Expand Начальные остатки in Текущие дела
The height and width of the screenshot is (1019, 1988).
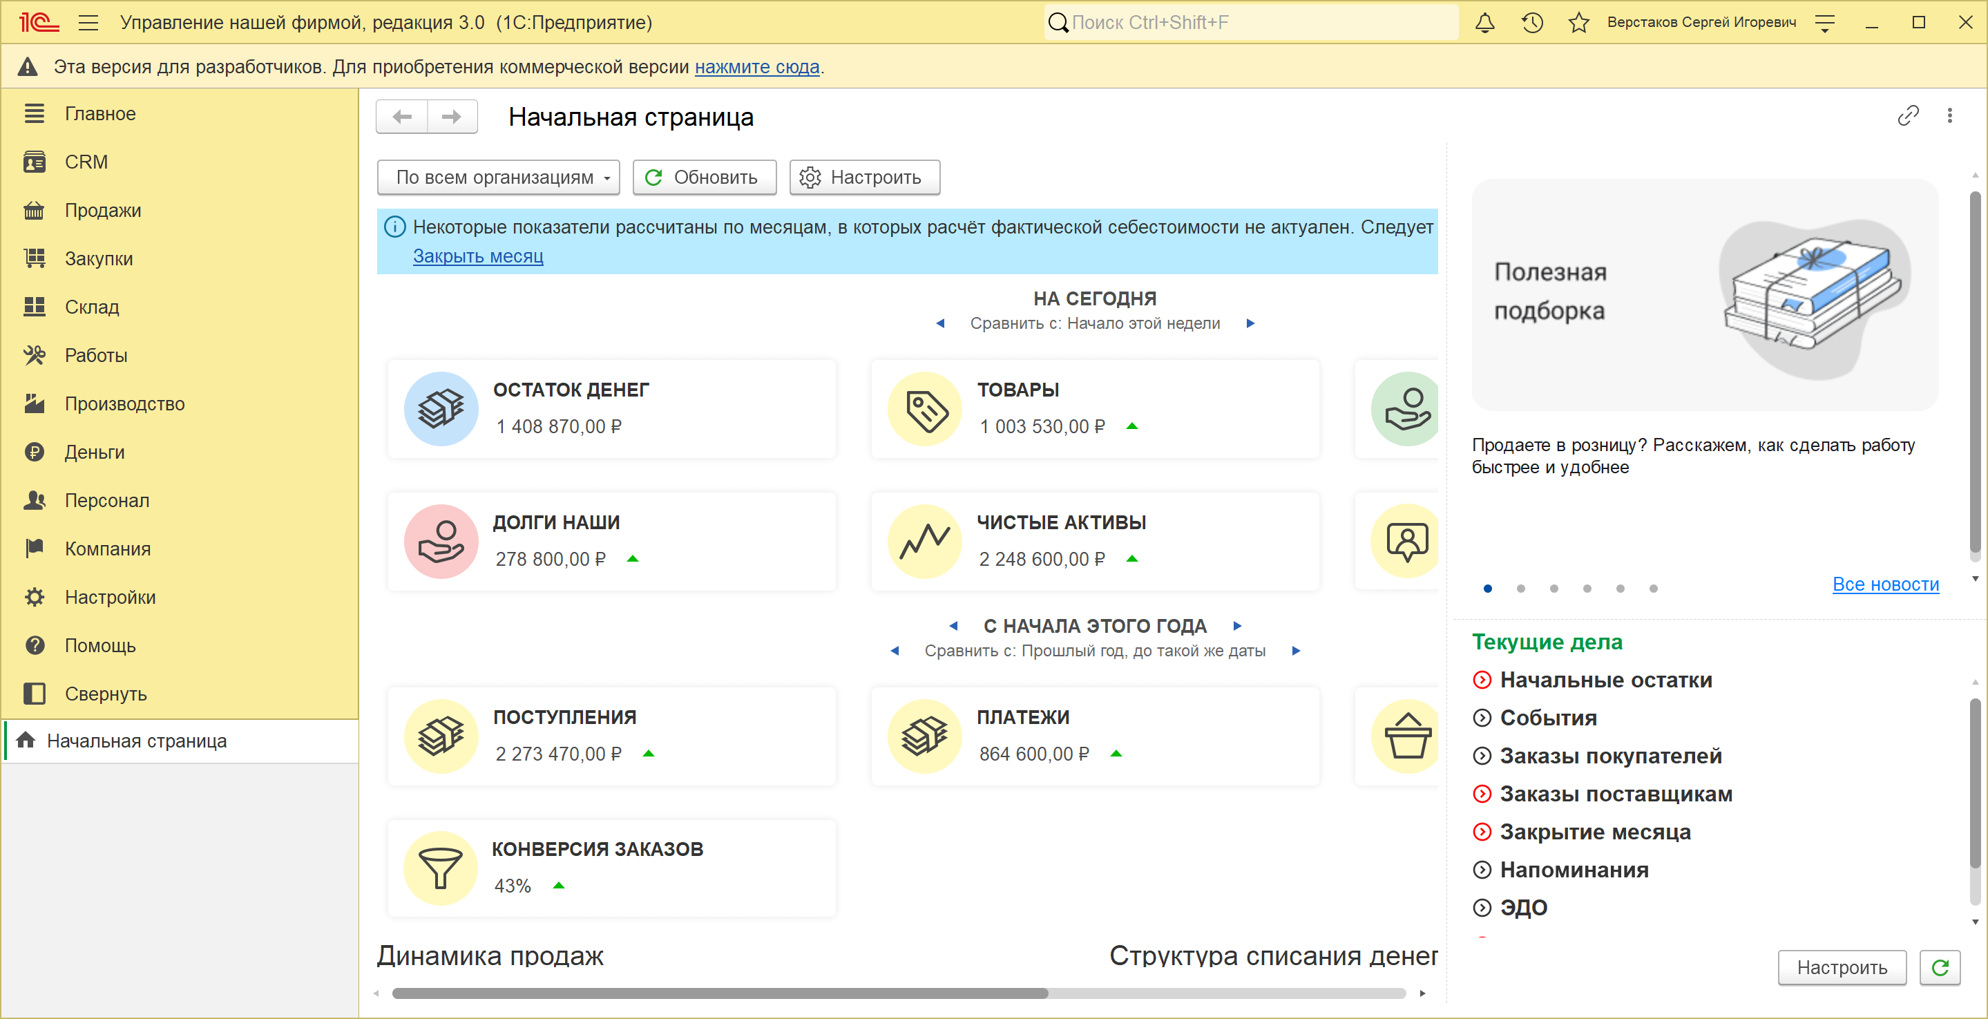1482,680
